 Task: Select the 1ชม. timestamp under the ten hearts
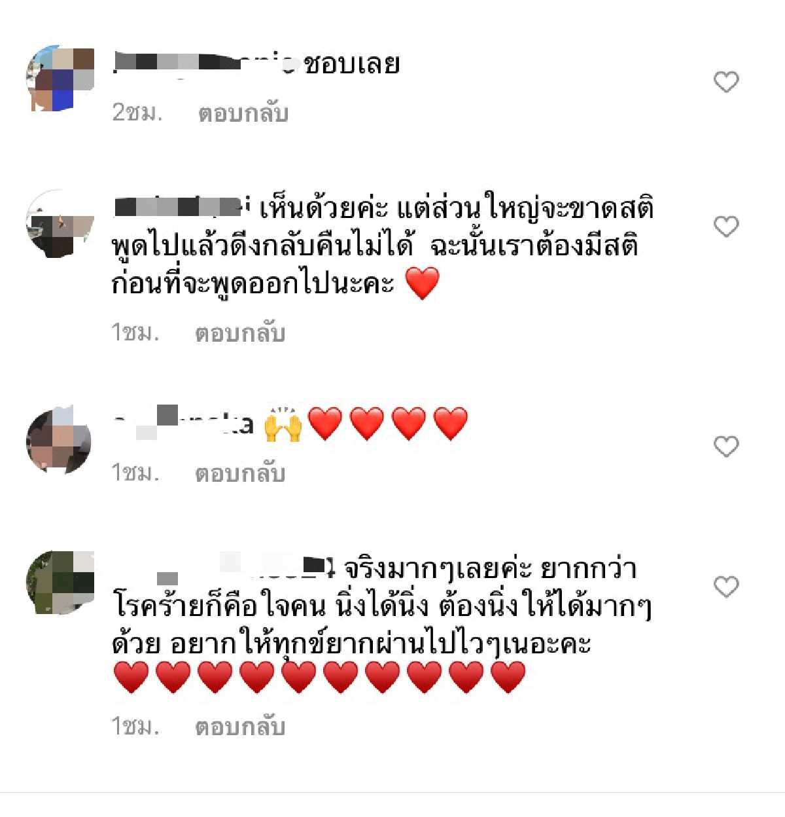tap(135, 726)
